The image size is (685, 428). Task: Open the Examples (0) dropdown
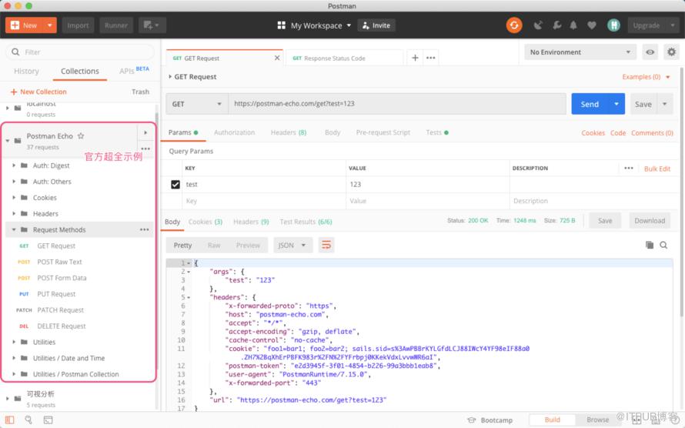click(646, 77)
